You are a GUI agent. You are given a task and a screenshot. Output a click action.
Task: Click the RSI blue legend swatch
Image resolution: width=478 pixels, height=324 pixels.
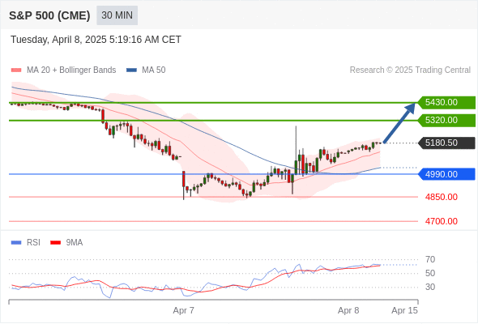(16, 243)
